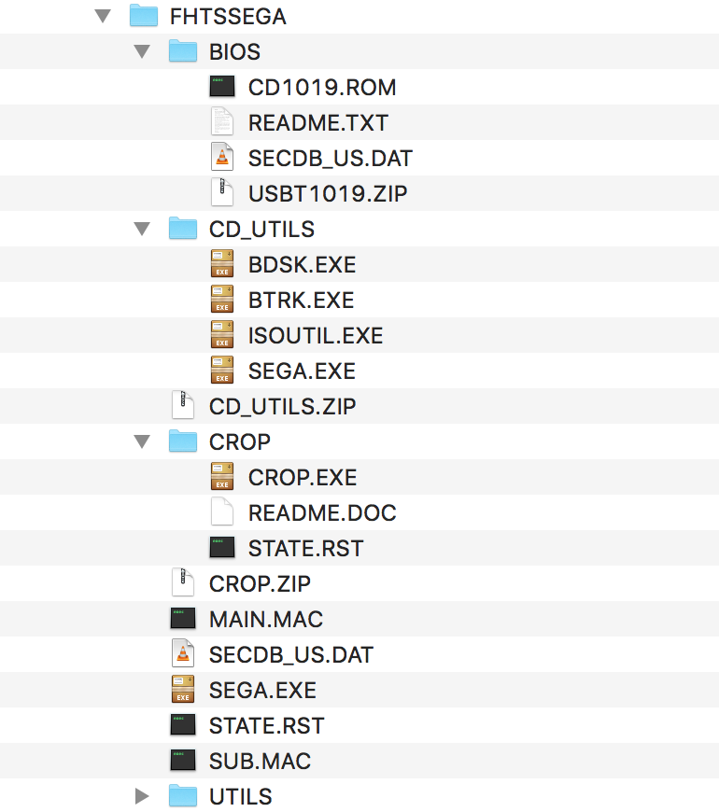
Task: Click the SEGA.EXE icon inside CD_UTILS
Action: tap(222, 371)
